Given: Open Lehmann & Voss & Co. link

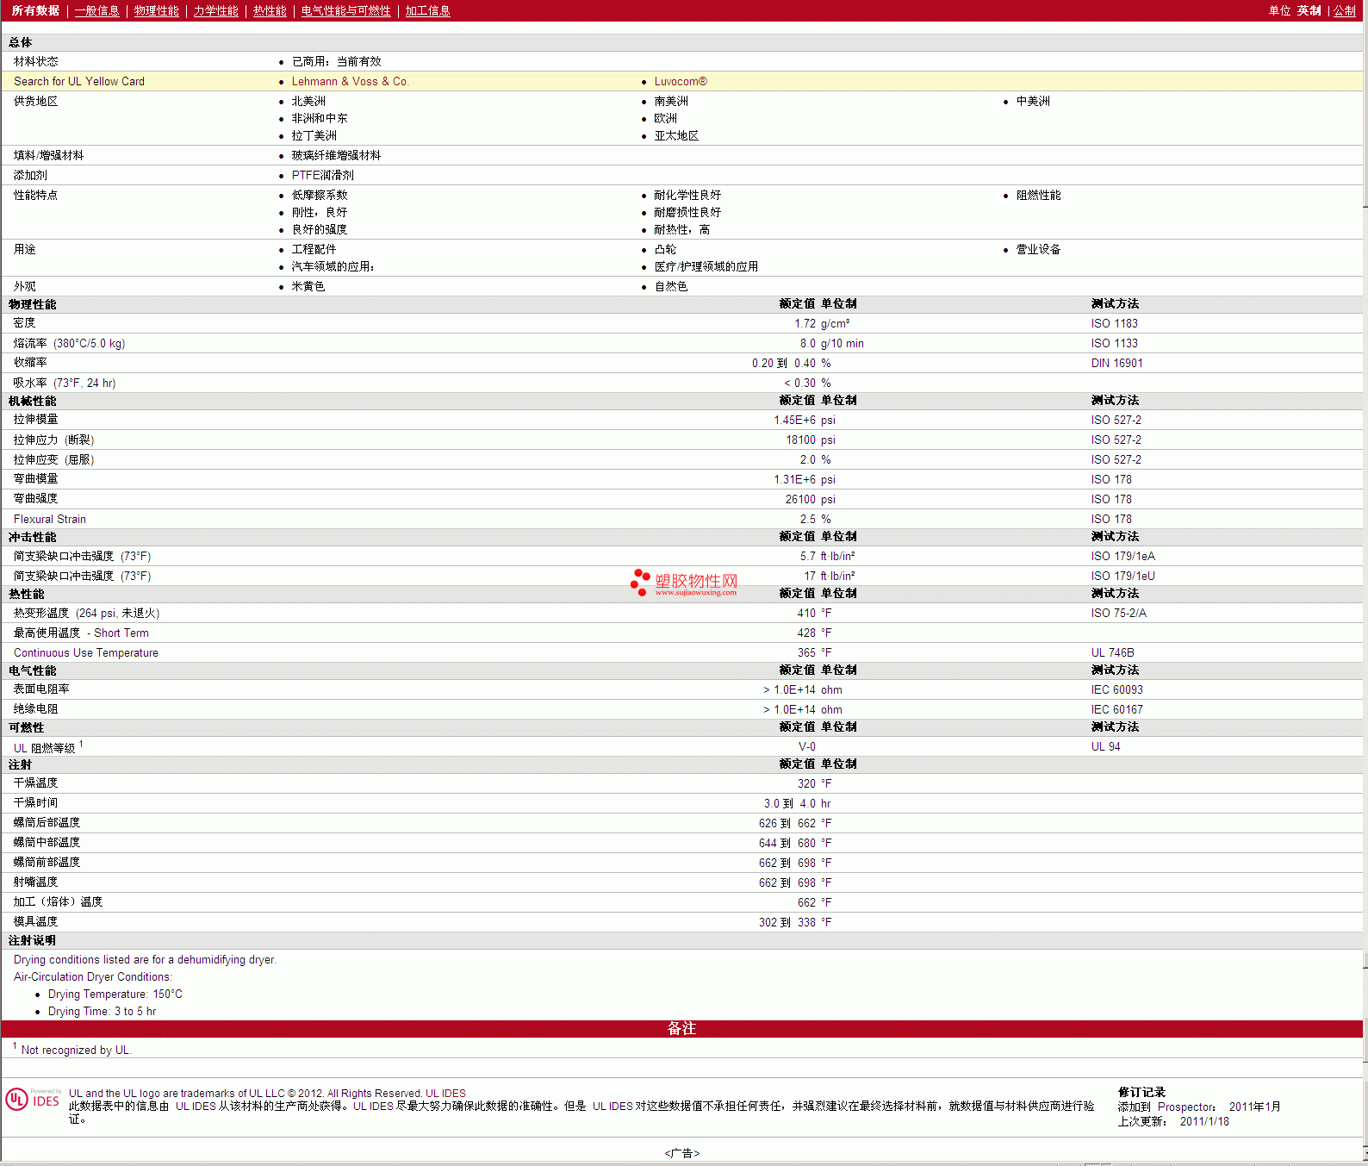Looking at the screenshot, I should tap(350, 81).
